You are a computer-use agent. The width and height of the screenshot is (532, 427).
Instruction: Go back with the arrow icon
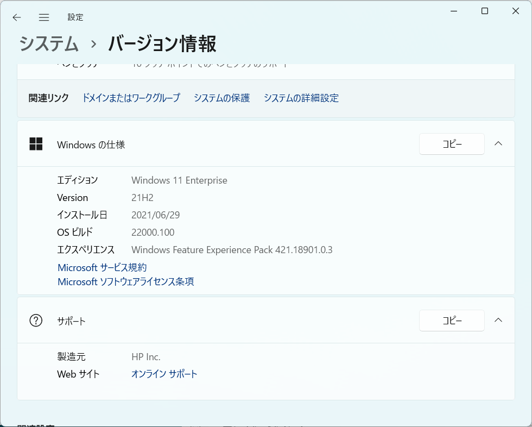point(17,17)
